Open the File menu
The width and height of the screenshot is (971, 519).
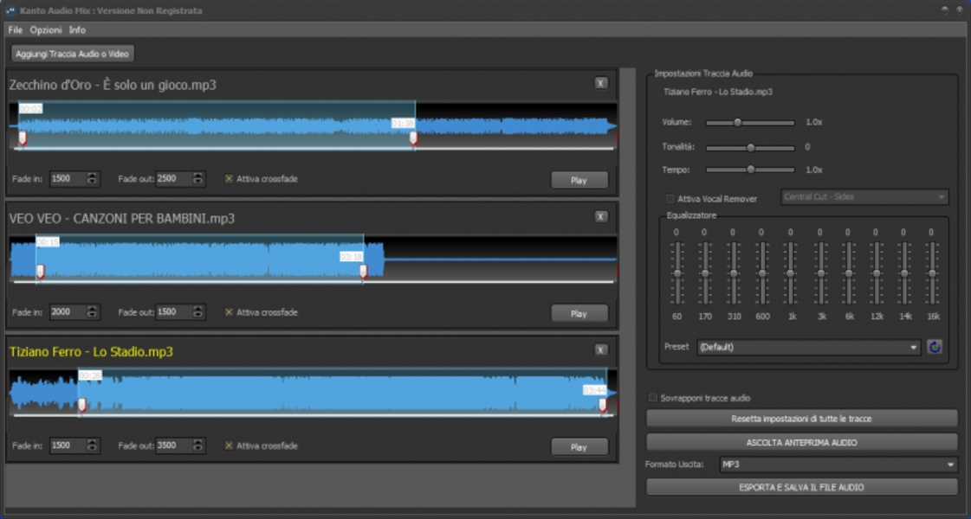tap(15, 29)
